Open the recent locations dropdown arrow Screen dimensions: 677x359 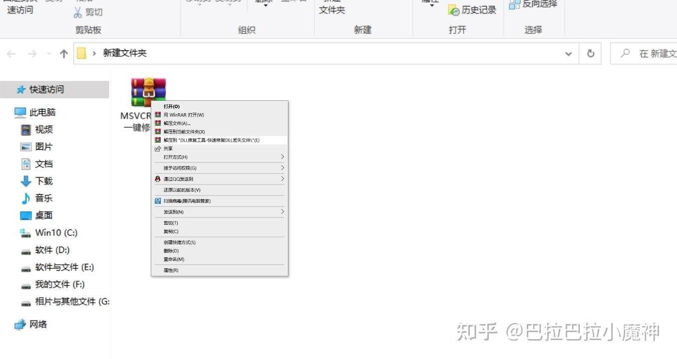point(49,54)
